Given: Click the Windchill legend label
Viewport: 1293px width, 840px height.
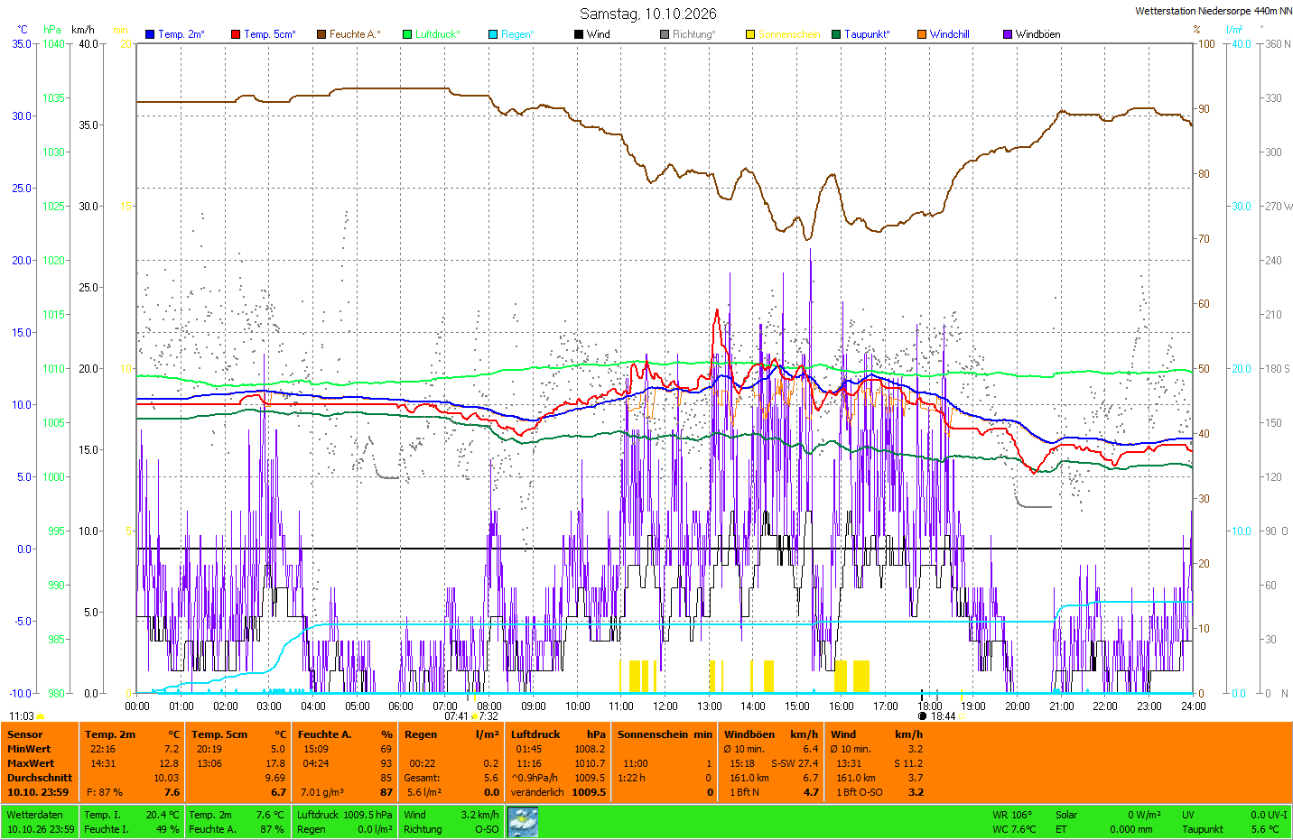Looking at the screenshot, I should 950,34.
